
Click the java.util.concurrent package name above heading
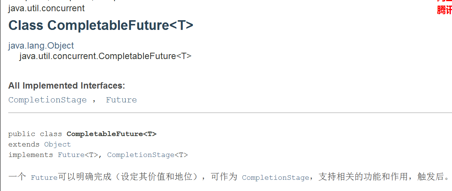[46, 8]
